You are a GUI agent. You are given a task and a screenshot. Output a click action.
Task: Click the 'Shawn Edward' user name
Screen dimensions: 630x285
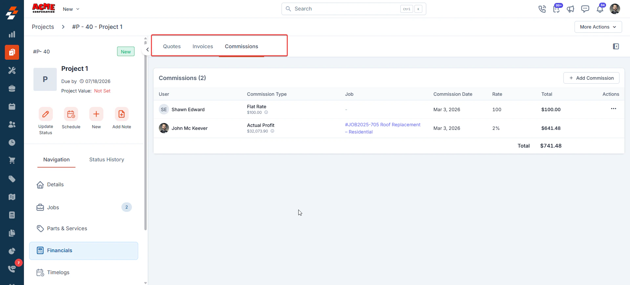click(x=188, y=110)
